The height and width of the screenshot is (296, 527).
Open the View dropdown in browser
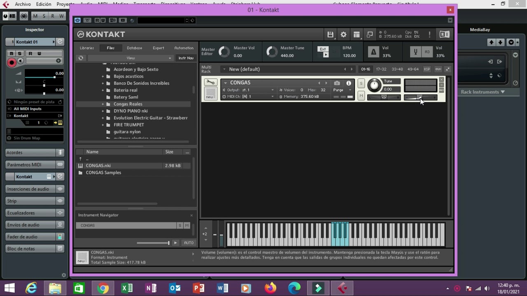(x=131, y=58)
